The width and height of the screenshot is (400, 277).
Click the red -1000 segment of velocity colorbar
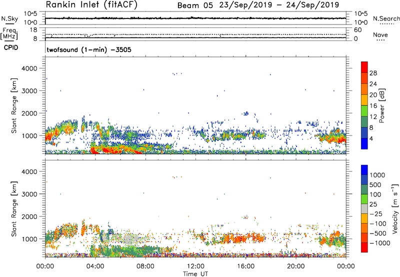(364, 247)
